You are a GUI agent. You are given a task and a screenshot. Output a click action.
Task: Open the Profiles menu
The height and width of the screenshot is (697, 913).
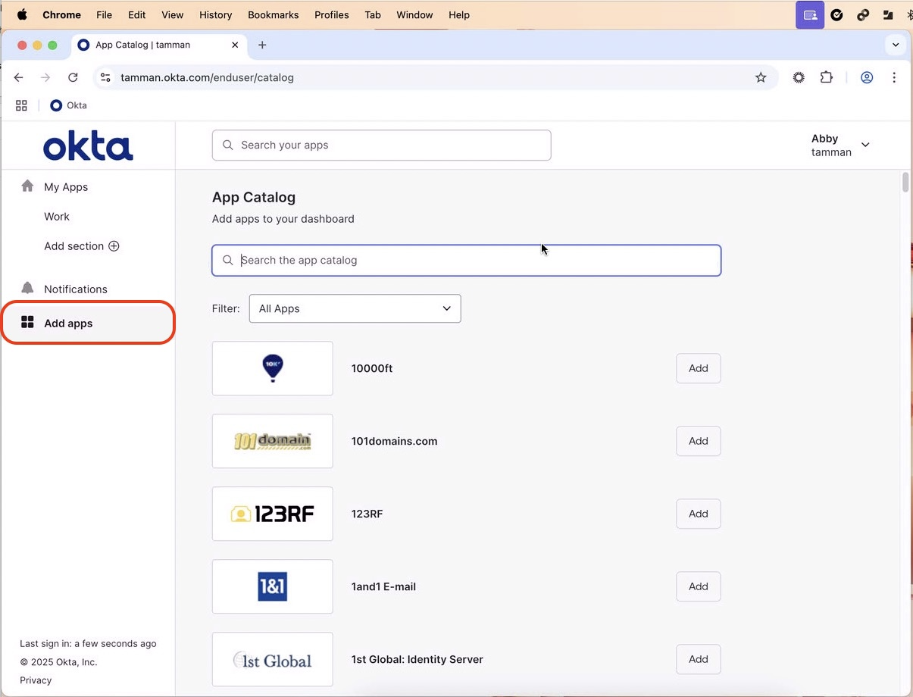click(332, 14)
